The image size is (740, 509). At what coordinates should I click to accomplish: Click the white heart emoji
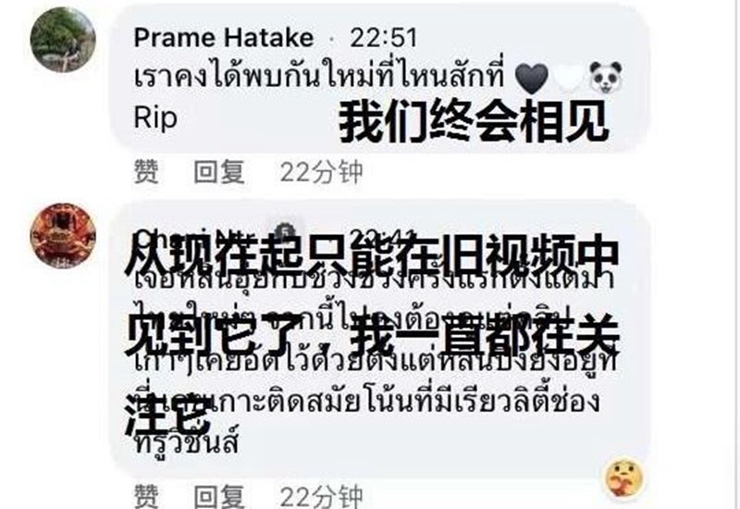[x=569, y=79]
